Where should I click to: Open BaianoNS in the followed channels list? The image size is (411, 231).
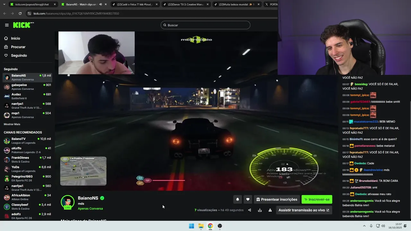[27, 77]
